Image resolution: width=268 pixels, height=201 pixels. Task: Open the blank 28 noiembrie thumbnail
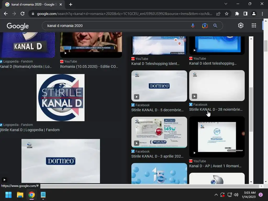point(217,86)
